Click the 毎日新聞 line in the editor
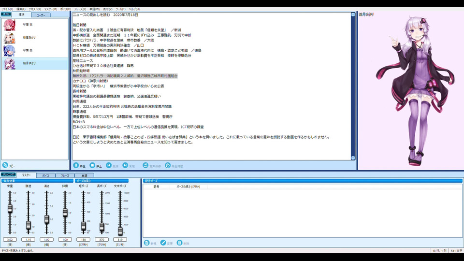The height and width of the screenshot is (261, 464). tap(79, 25)
